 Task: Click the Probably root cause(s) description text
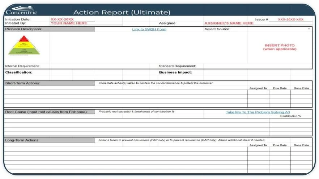point(136,112)
